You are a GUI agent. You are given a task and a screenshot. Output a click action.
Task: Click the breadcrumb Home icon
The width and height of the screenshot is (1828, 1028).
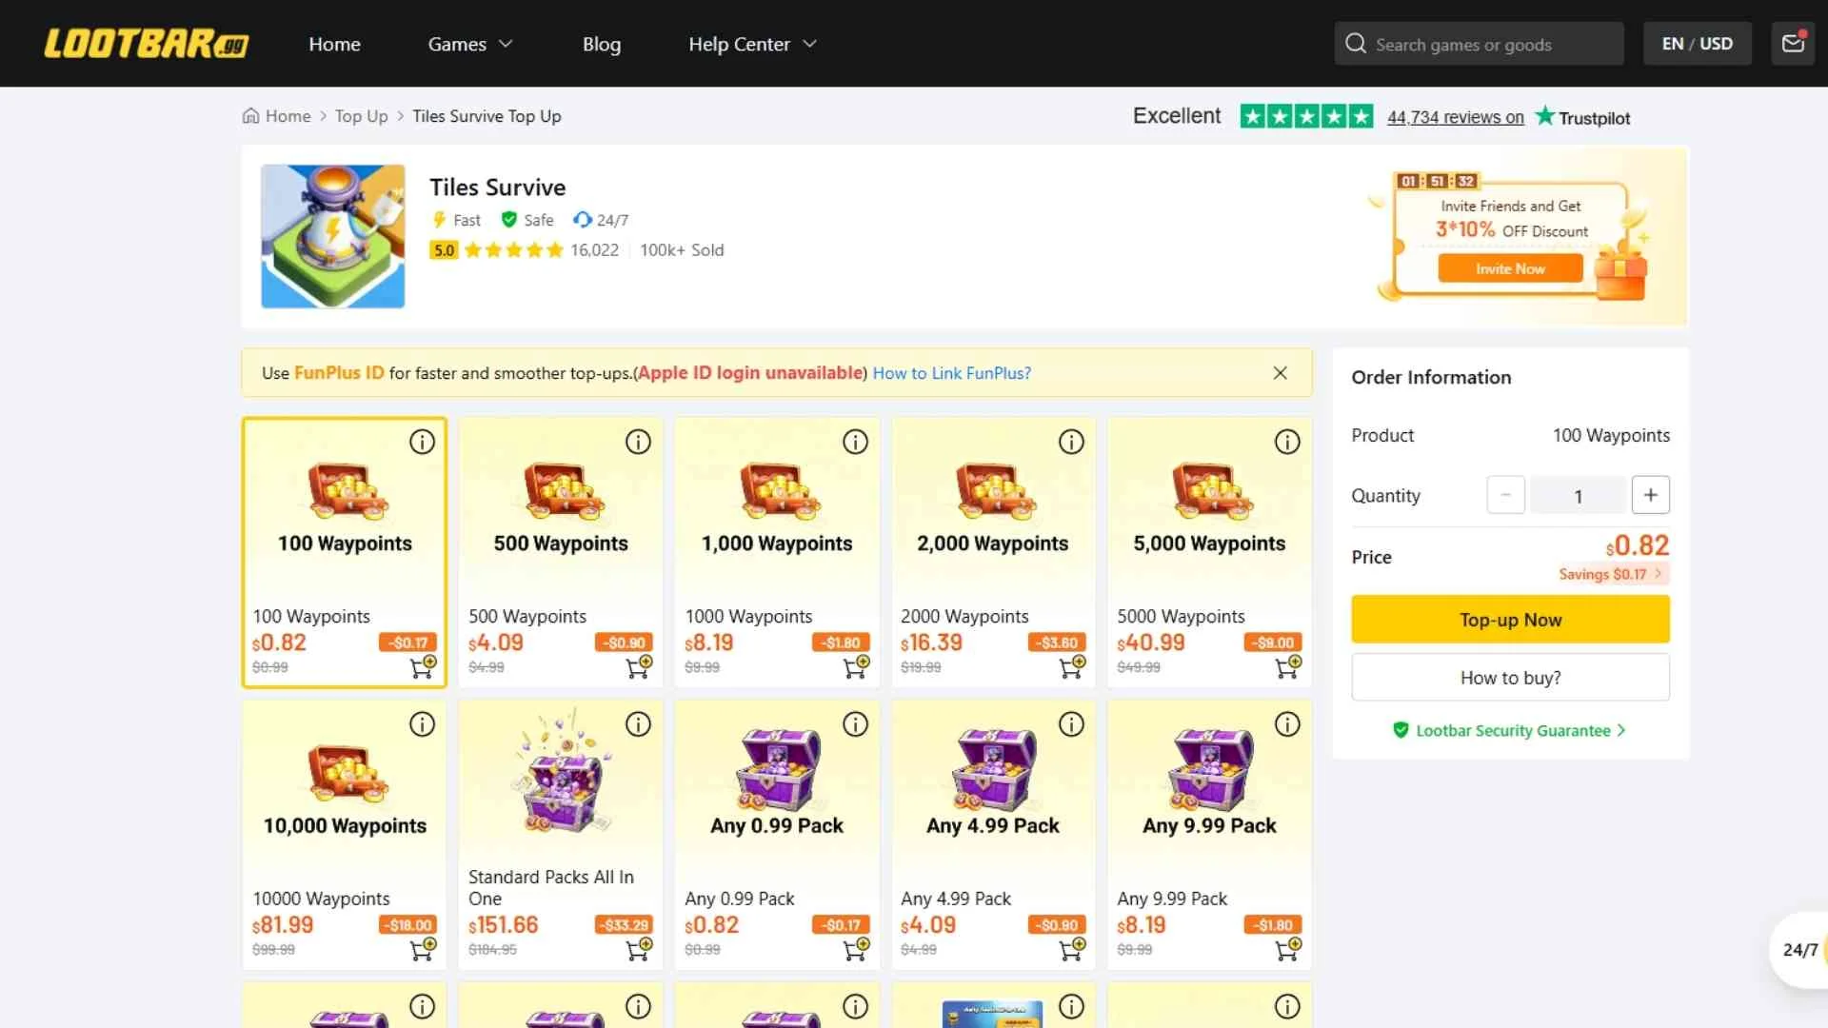click(x=250, y=116)
